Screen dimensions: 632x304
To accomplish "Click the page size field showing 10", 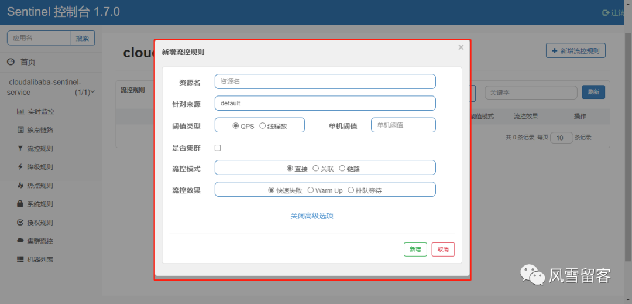I will click(x=561, y=138).
